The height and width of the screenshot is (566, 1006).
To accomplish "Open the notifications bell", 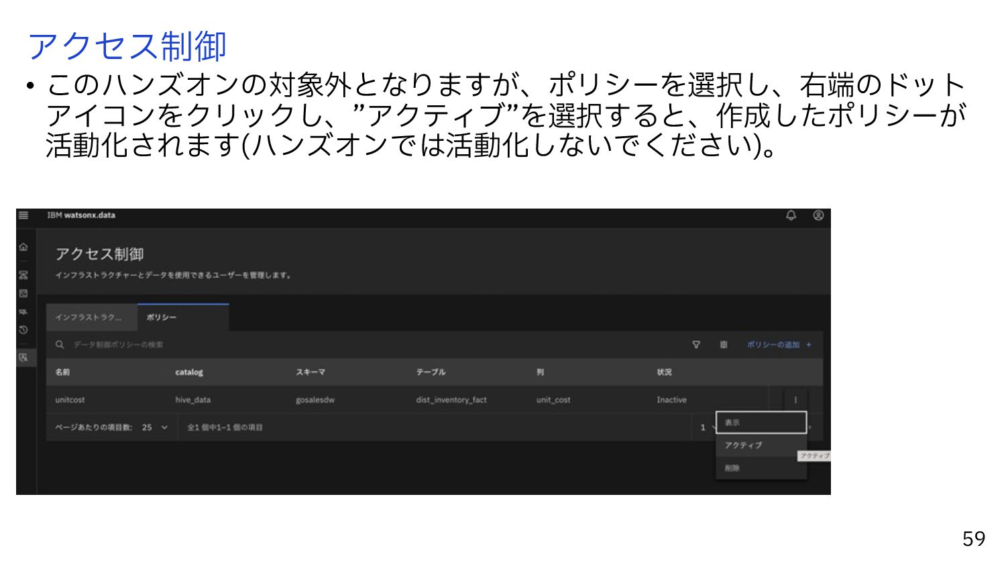I will pos(791,215).
